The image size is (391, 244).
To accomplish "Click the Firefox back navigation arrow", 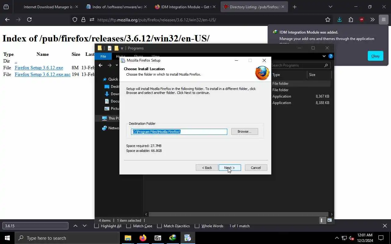I will click(x=7, y=20).
